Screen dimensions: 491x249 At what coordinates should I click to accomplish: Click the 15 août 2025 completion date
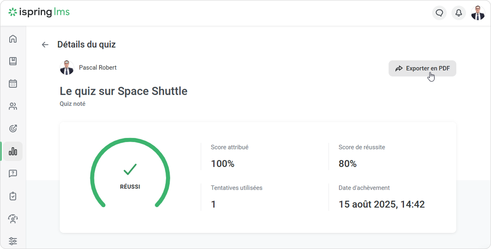coord(381,204)
